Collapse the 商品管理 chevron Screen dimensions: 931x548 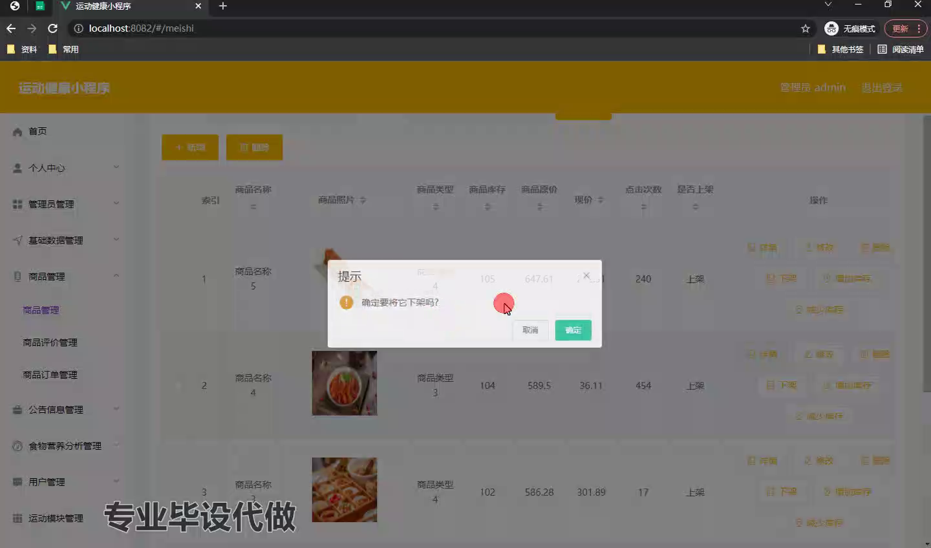(x=116, y=276)
